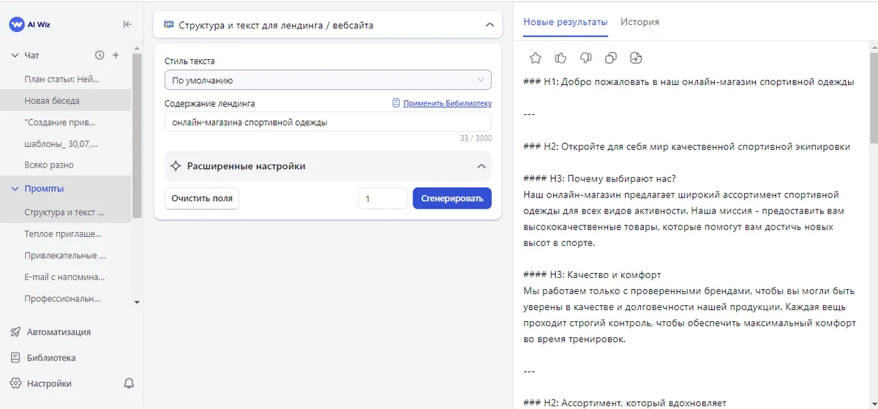Screen dimensions: 878x409
Task: Export result with the document arrow icon
Action: click(635, 58)
